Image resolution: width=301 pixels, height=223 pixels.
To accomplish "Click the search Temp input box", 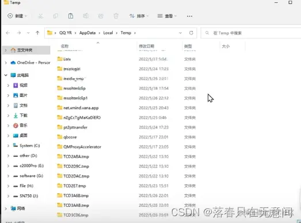I will click(x=250, y=33).
